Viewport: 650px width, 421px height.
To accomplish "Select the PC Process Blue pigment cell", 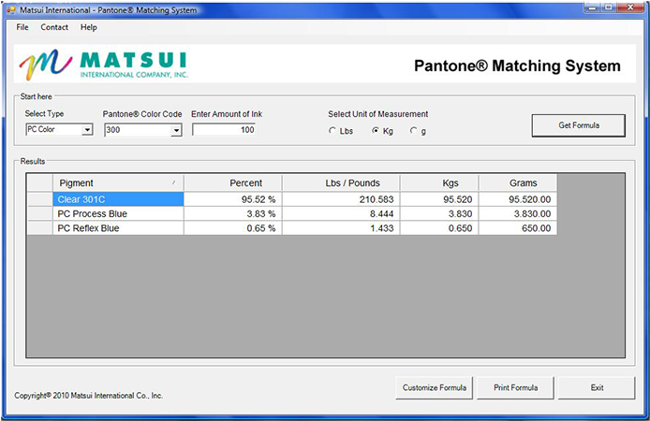I will pyautogui.click(x=118, y=213).
